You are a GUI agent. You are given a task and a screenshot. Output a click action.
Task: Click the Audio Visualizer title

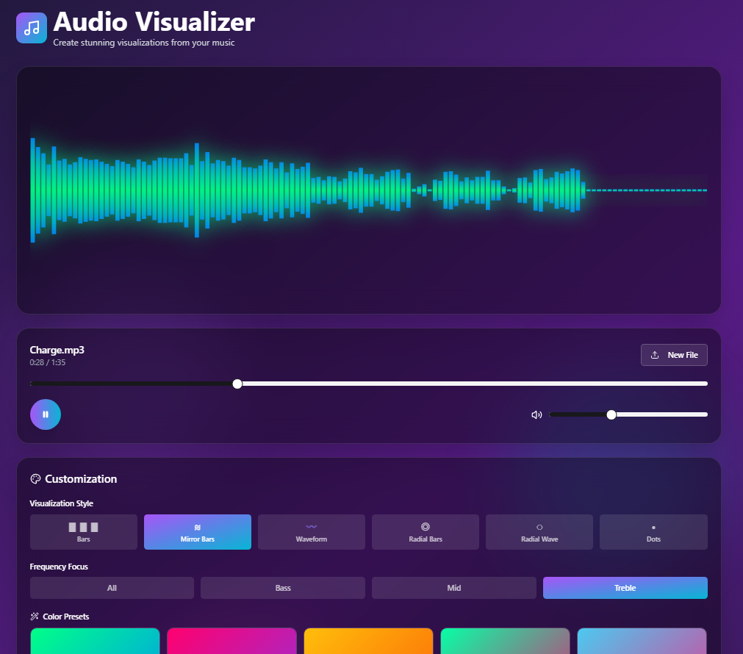[x=154, y=22]
